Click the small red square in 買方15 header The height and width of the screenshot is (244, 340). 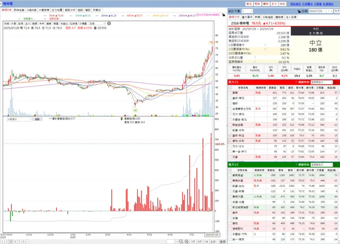[x=335, y=82]
